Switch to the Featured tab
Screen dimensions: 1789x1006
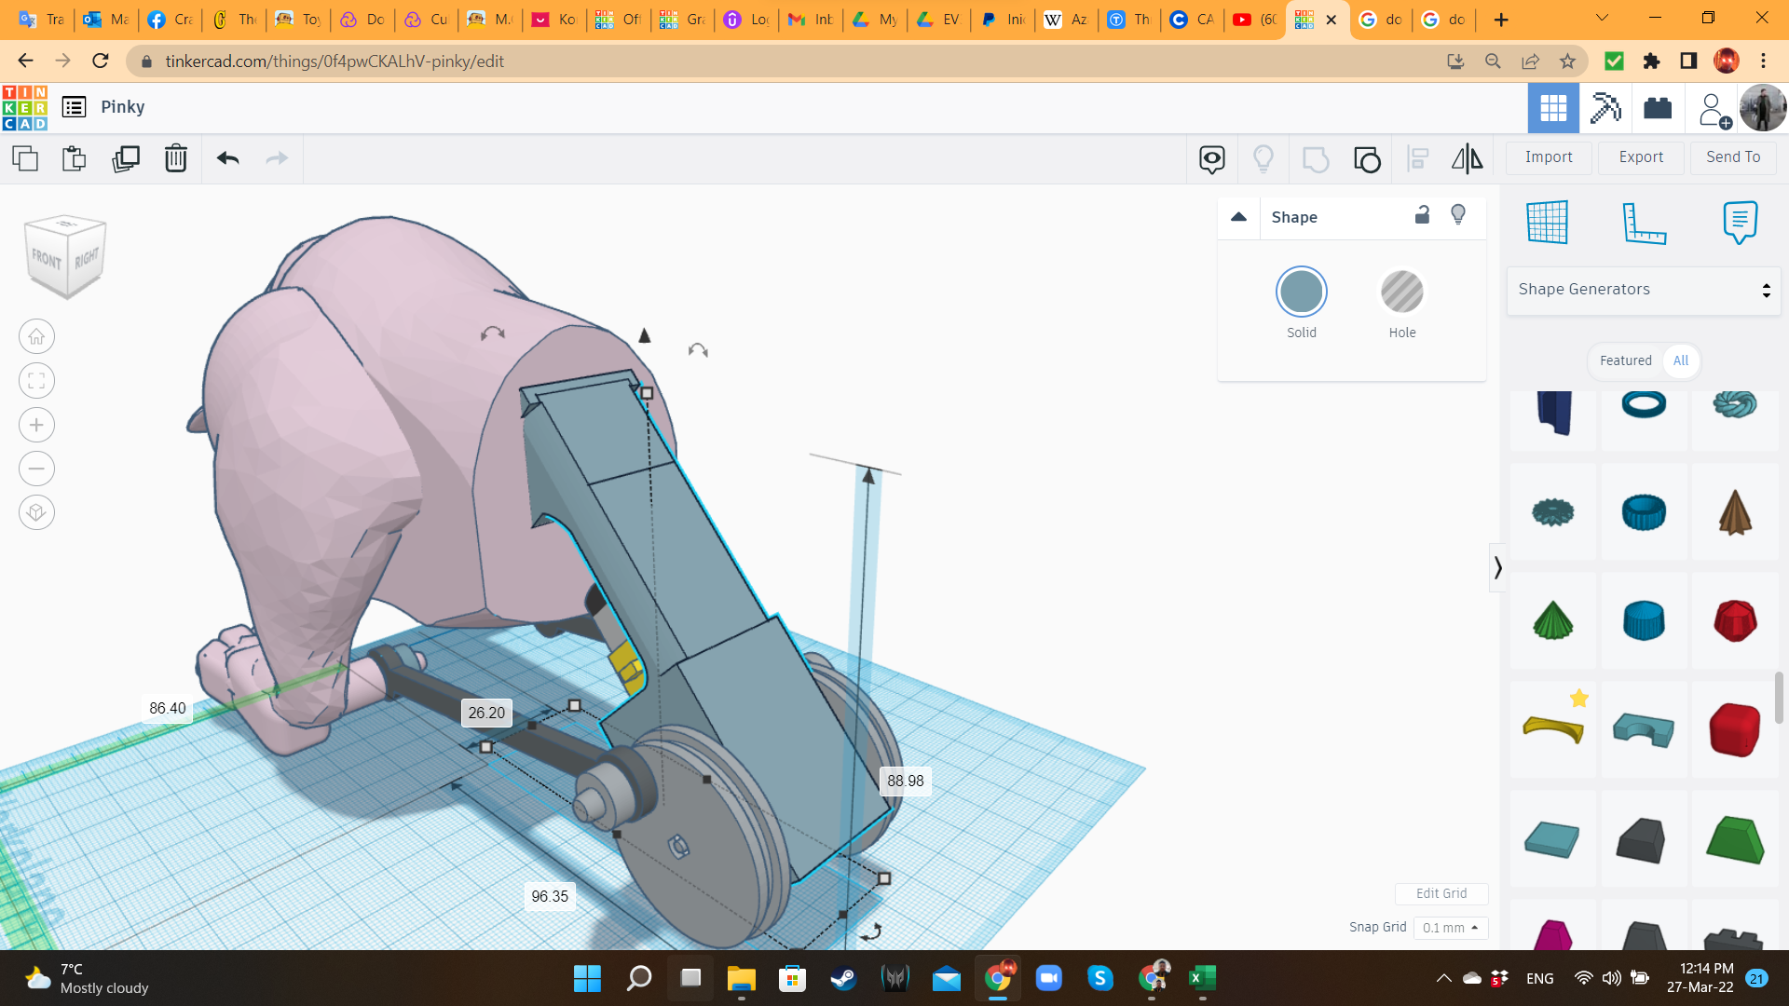(x=1625, y=360)
